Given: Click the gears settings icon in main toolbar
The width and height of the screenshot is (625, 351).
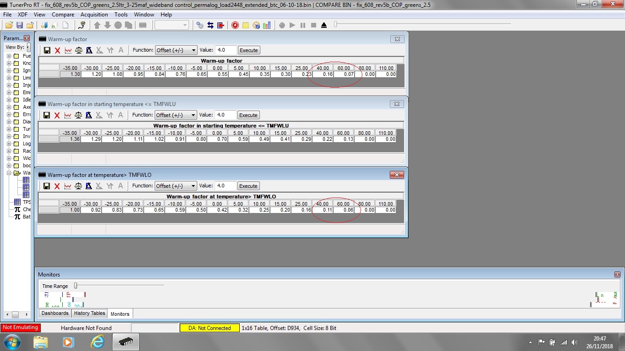Looking at the screenshot, I should click(x=200, y=25).
